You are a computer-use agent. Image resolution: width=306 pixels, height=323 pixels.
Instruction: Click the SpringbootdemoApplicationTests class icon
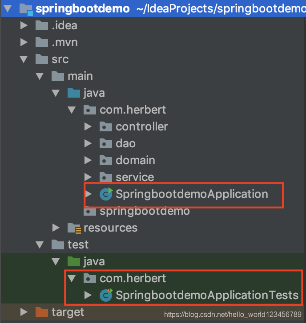(x=106, y=295)
